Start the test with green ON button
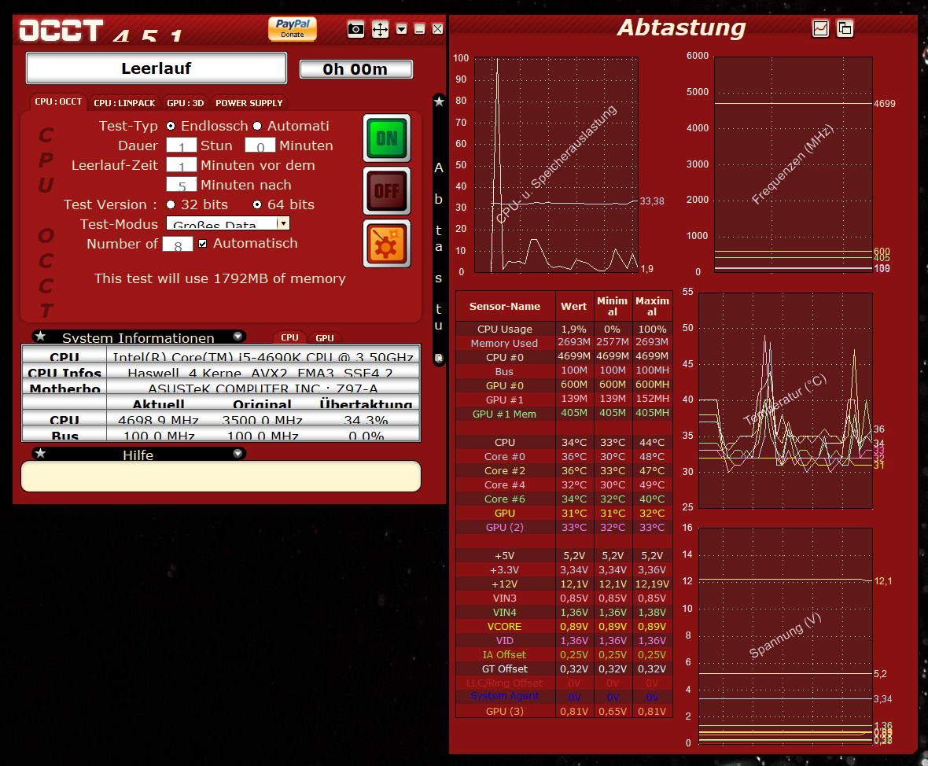928x766 pixels. tap(387, 138)
